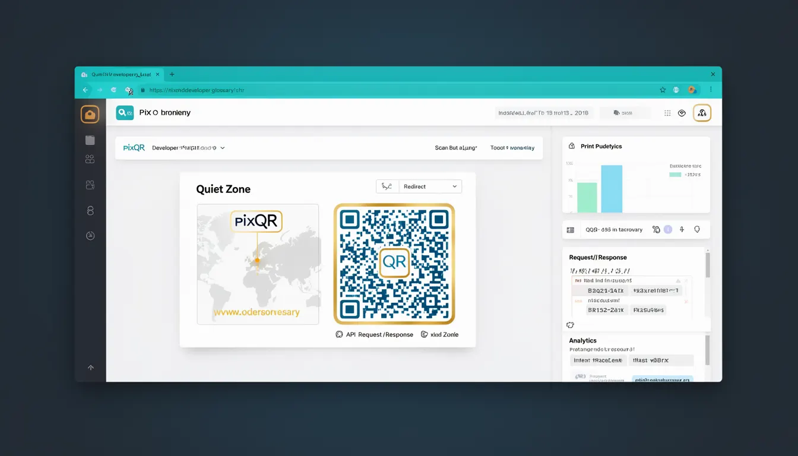Open the Scan But aluing tab
The height and width of the screenshot is (456, 798).
[x=456, y=148]
